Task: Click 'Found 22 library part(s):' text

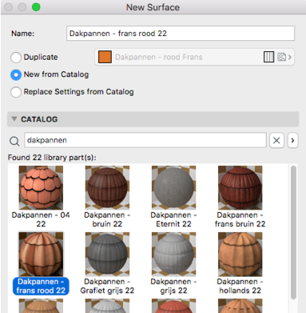Action: tap(52, 158)
